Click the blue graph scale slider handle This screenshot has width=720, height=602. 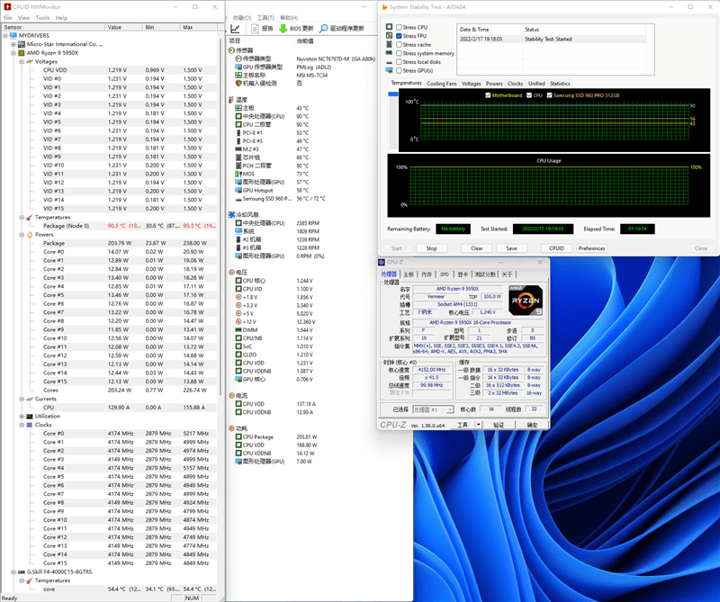click(x=393, y=94)
